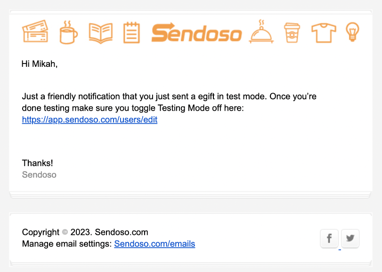
Task: Select the open book icon
Action: point(100,33)
